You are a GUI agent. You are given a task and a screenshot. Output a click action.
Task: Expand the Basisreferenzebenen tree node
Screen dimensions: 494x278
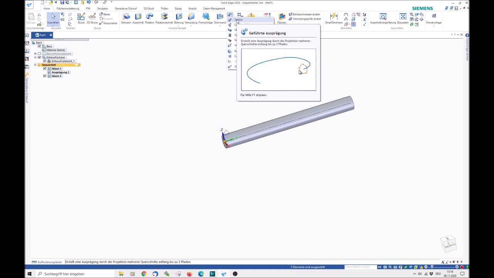pyautogui.click(x=35, y=54)
